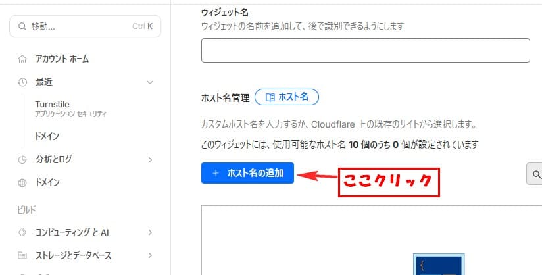Click the ホスト名の追加 button
The height and width of the screenshot is (275, 542).
[x=247, y=173]
